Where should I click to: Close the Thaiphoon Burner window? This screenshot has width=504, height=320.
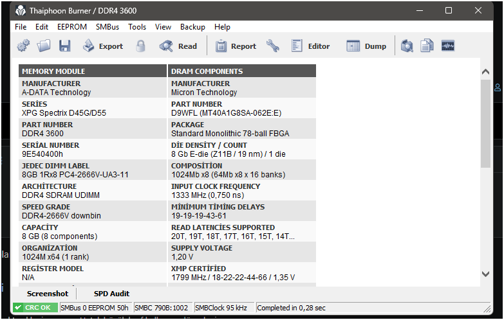point(478,10)
